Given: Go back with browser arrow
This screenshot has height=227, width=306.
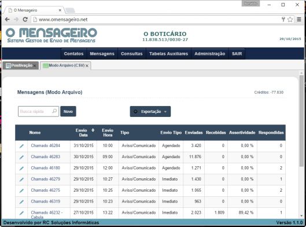Looking at the screenshot, I should [8, 19].
